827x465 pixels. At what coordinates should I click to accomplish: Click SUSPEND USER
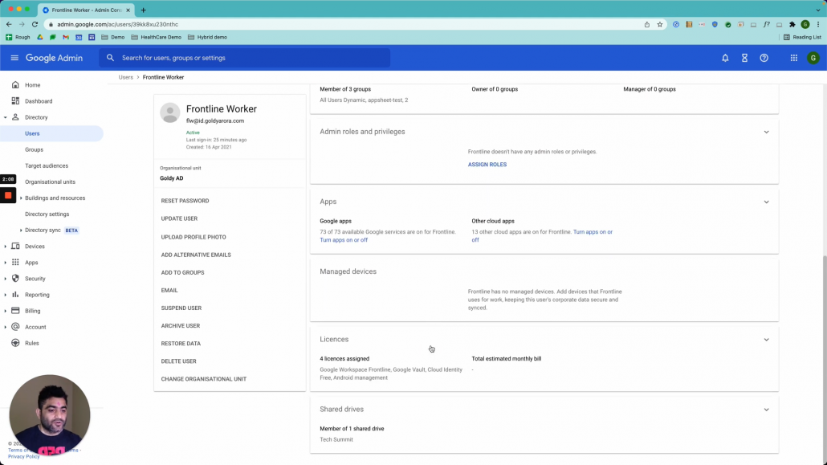[181, 308]
